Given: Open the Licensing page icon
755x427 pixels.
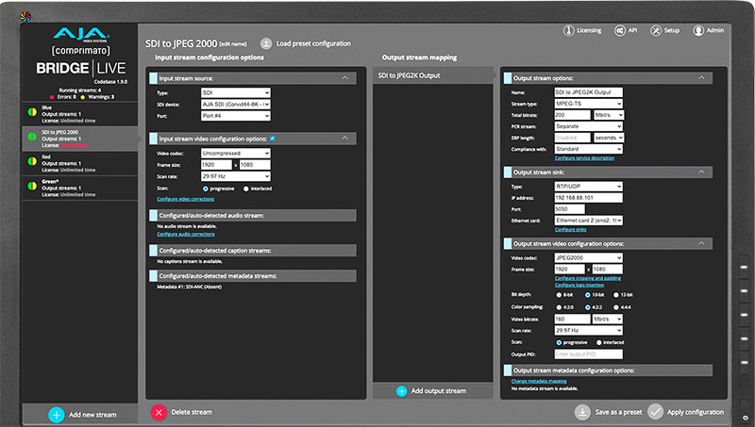Looking at the screenshot, I should 569,30.
